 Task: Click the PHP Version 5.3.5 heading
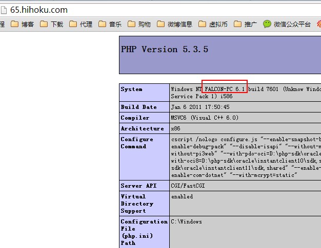[x=165, y=49]
